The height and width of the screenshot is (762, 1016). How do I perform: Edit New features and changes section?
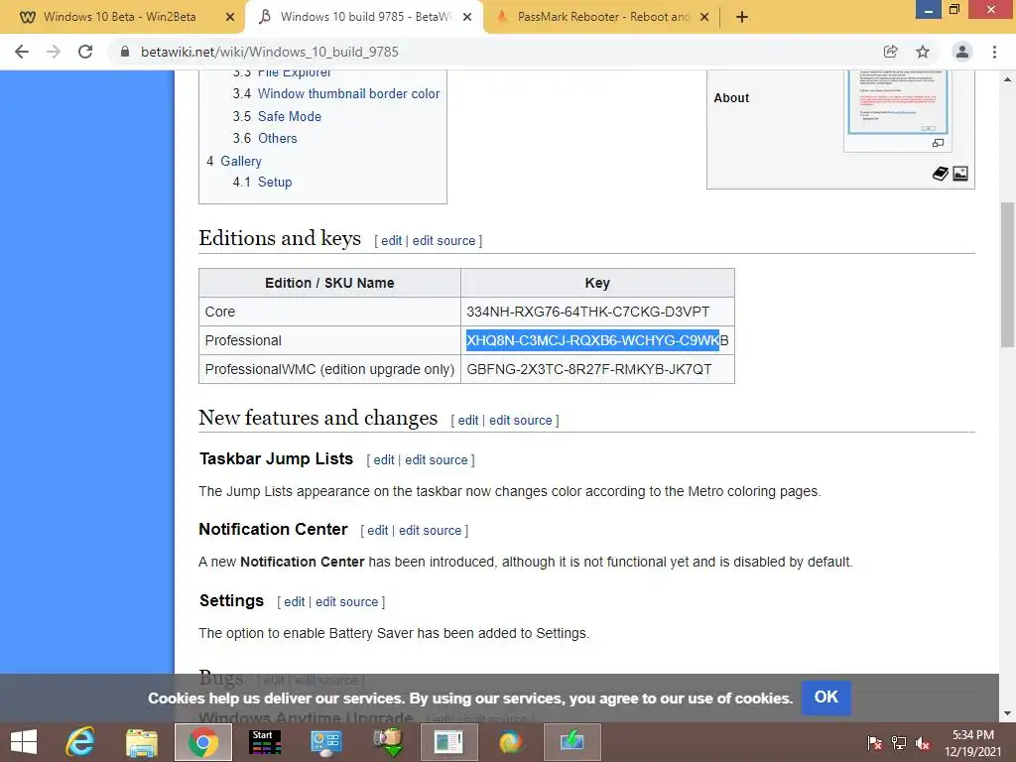click(468, 421)
